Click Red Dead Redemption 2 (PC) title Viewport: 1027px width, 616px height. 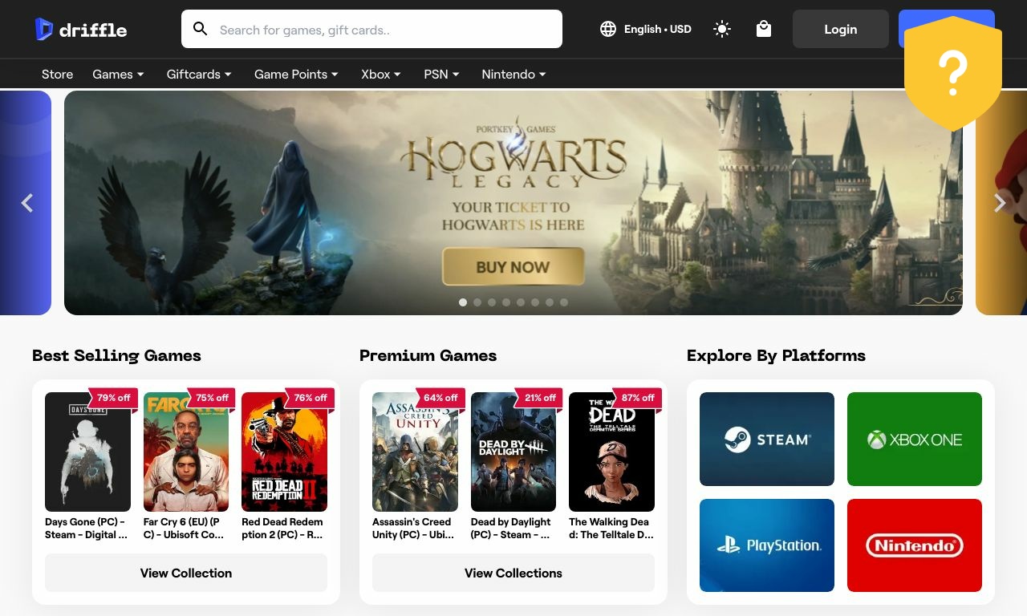pyautogui.click(x=282, y=528)
